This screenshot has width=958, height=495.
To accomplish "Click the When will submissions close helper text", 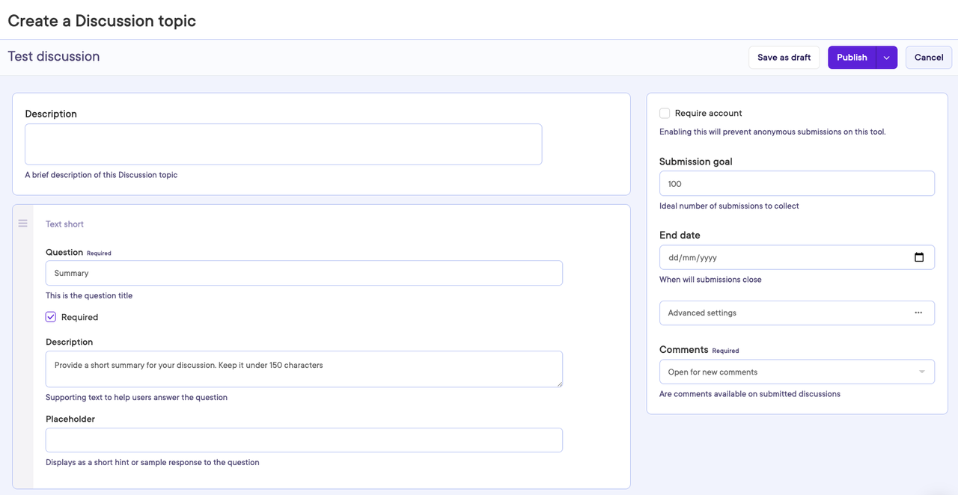I will click(x=710, y=279).
